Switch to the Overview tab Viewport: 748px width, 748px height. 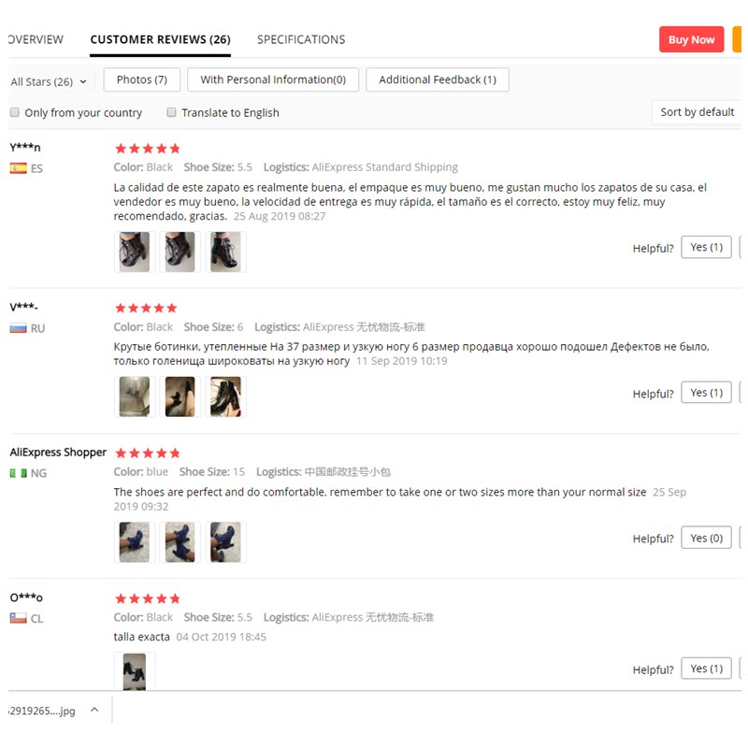(36, 39)
